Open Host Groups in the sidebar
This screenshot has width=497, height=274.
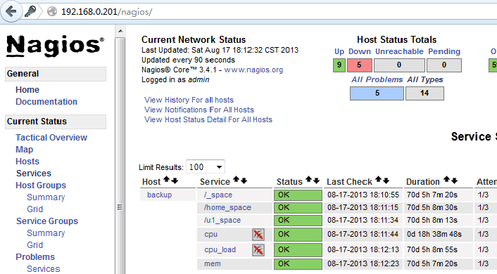tap(41, 185)
